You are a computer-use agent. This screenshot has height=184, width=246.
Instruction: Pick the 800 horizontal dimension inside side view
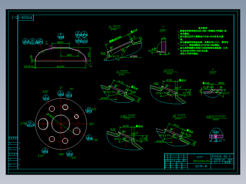click(x=70, y=55)
